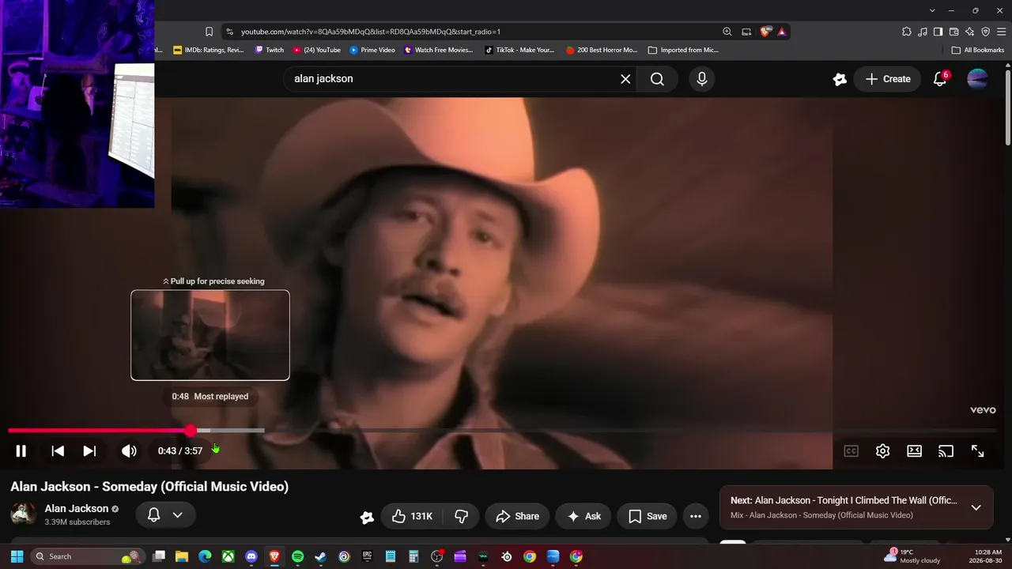
Task: Switch the player to theater mode
Action: coord(915,451)
